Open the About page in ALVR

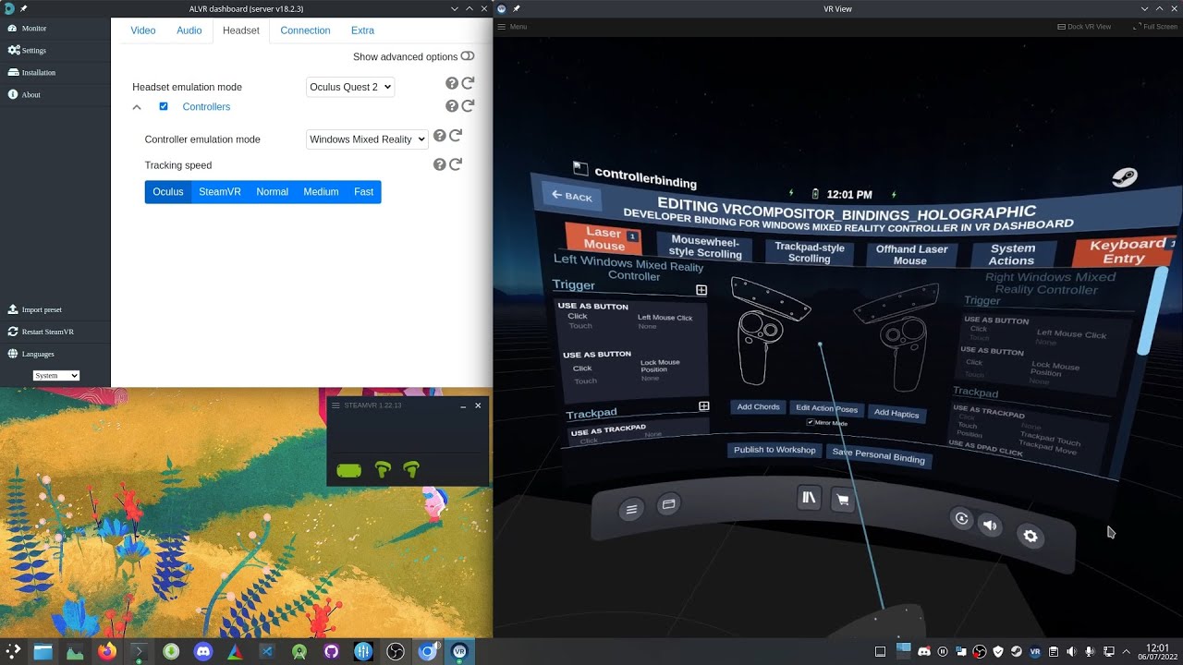tap(25, 94)
